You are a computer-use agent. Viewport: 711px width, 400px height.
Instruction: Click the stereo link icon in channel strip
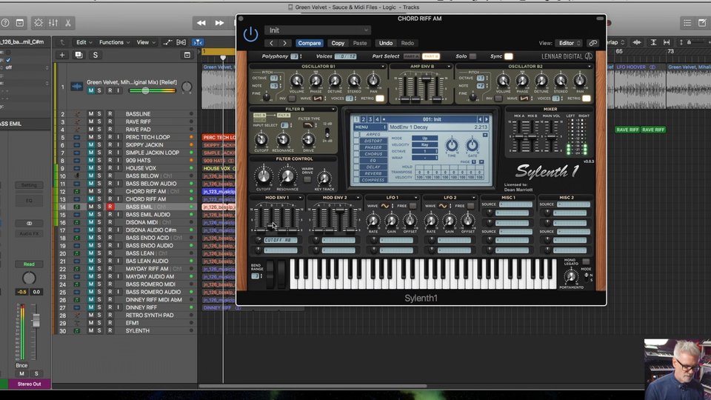click(29, 223)
